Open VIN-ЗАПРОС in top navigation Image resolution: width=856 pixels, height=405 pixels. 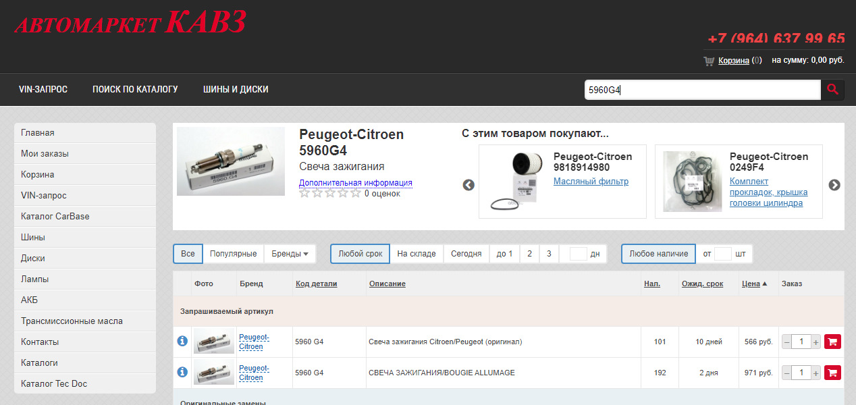pos(43,89)
